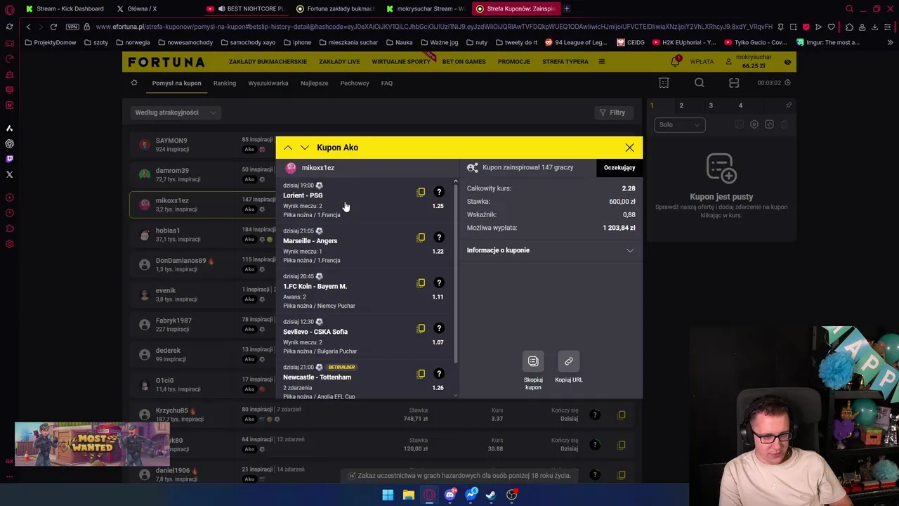Add Newcastle - Tottenham bet to betslip
This screenshot has width=899, height=506.
pos(421,374)
